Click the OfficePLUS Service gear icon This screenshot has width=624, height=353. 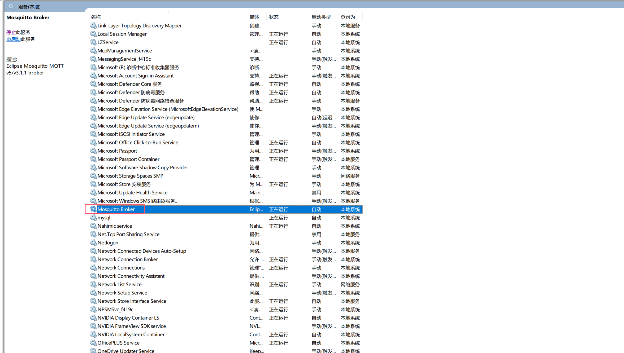93,343
